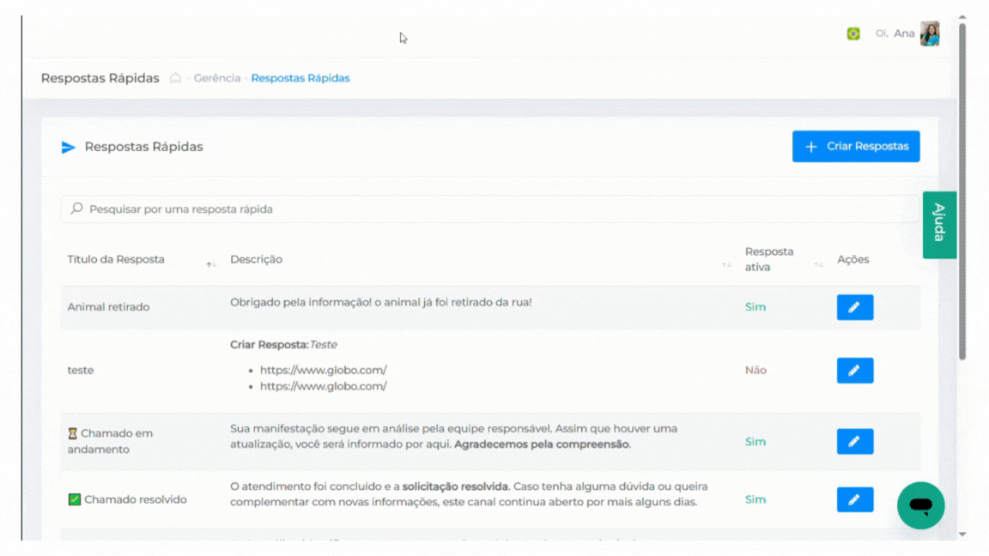Click the 'Oi, Ana' greeting text
Viewport: 989px width, 556px height.
pyautogui.click(x=895, y=33)
